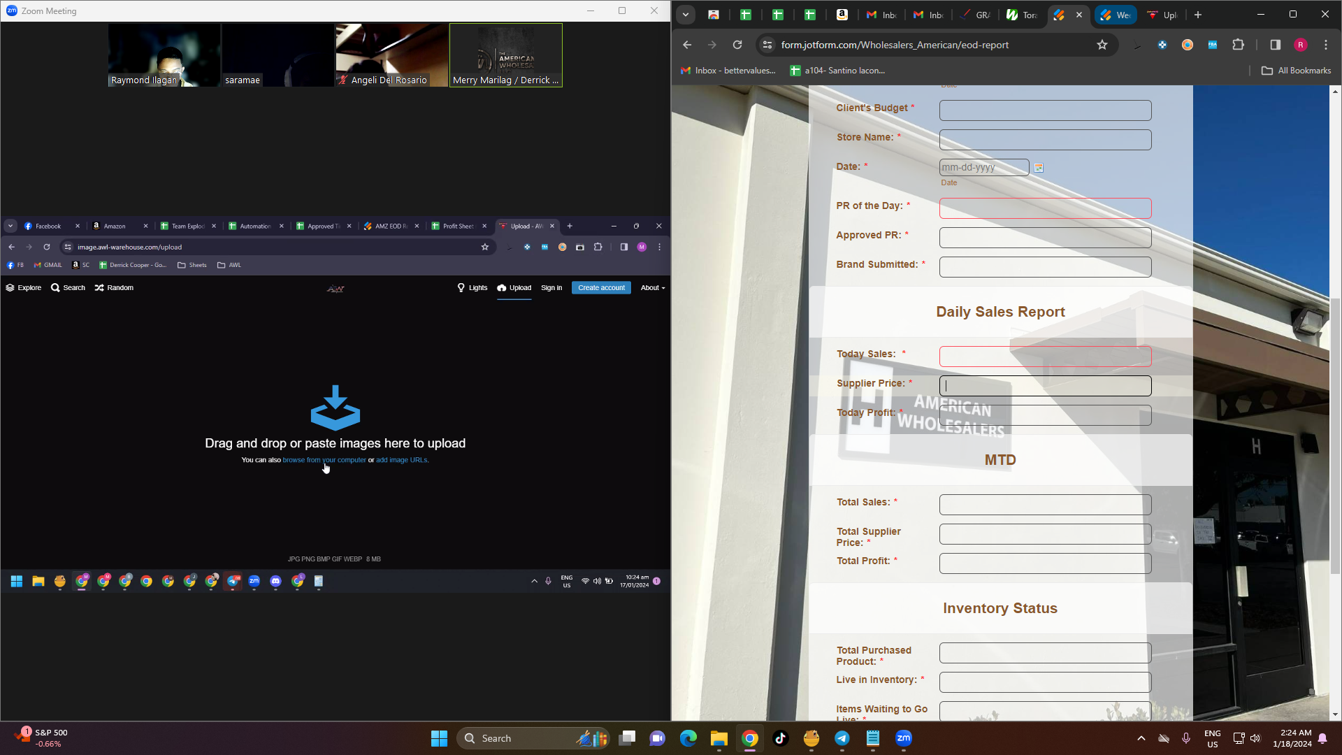
Task: Reload the Jotform eod-report page
Action: (737, 45)
